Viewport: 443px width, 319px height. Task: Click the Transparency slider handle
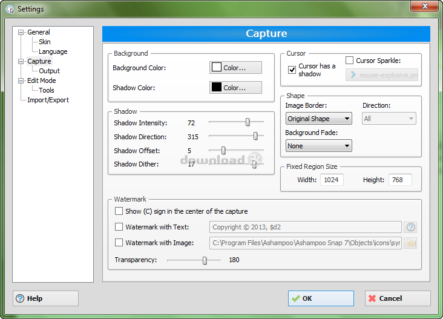pos(205,260)
